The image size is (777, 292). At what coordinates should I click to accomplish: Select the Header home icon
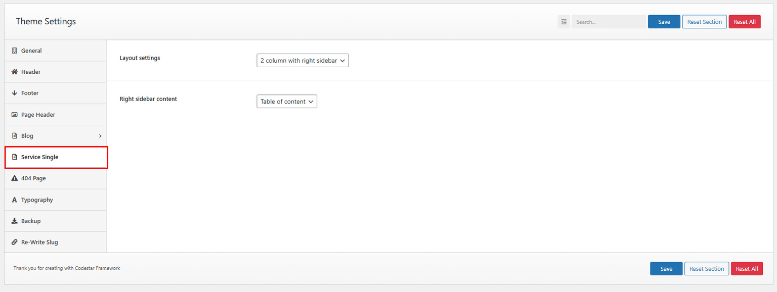(15, 72)
